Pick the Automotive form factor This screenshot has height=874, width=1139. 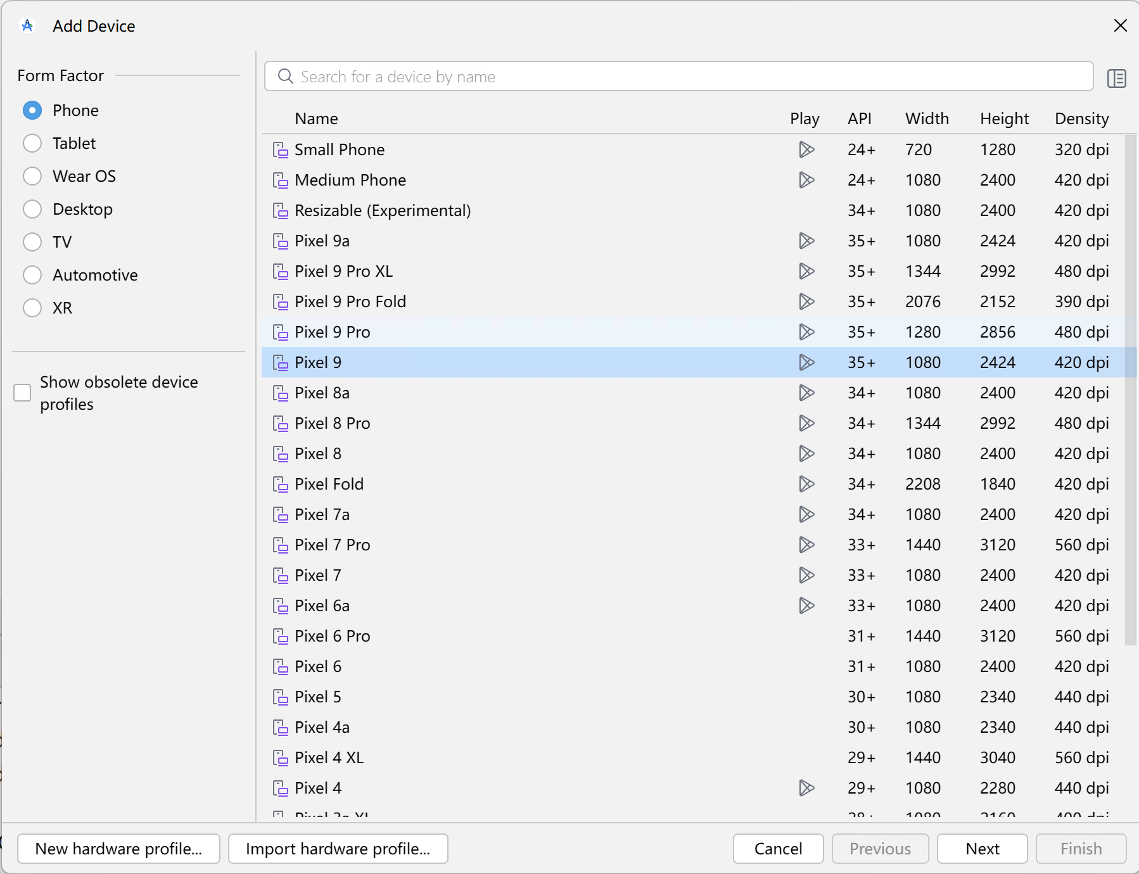point(32,275)
